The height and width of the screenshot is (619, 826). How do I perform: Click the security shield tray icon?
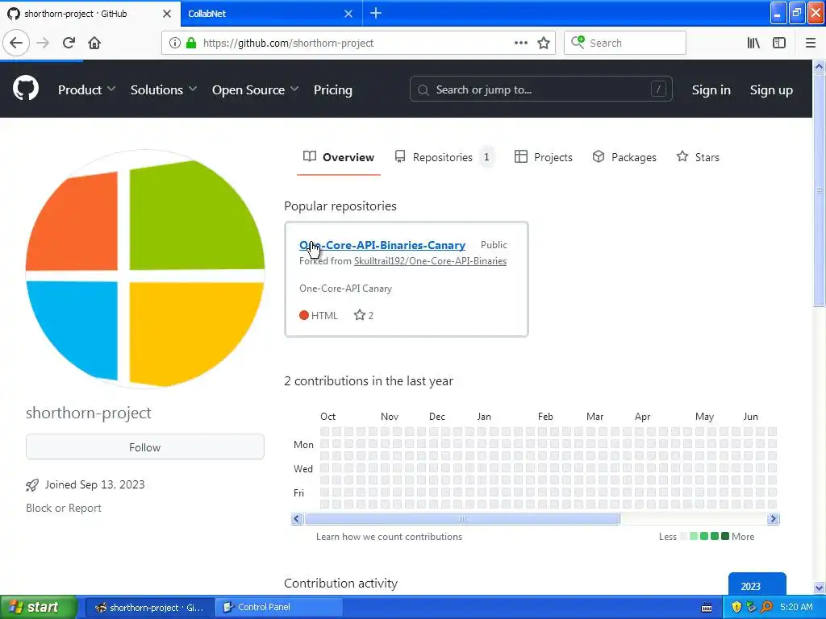[736, 607]
